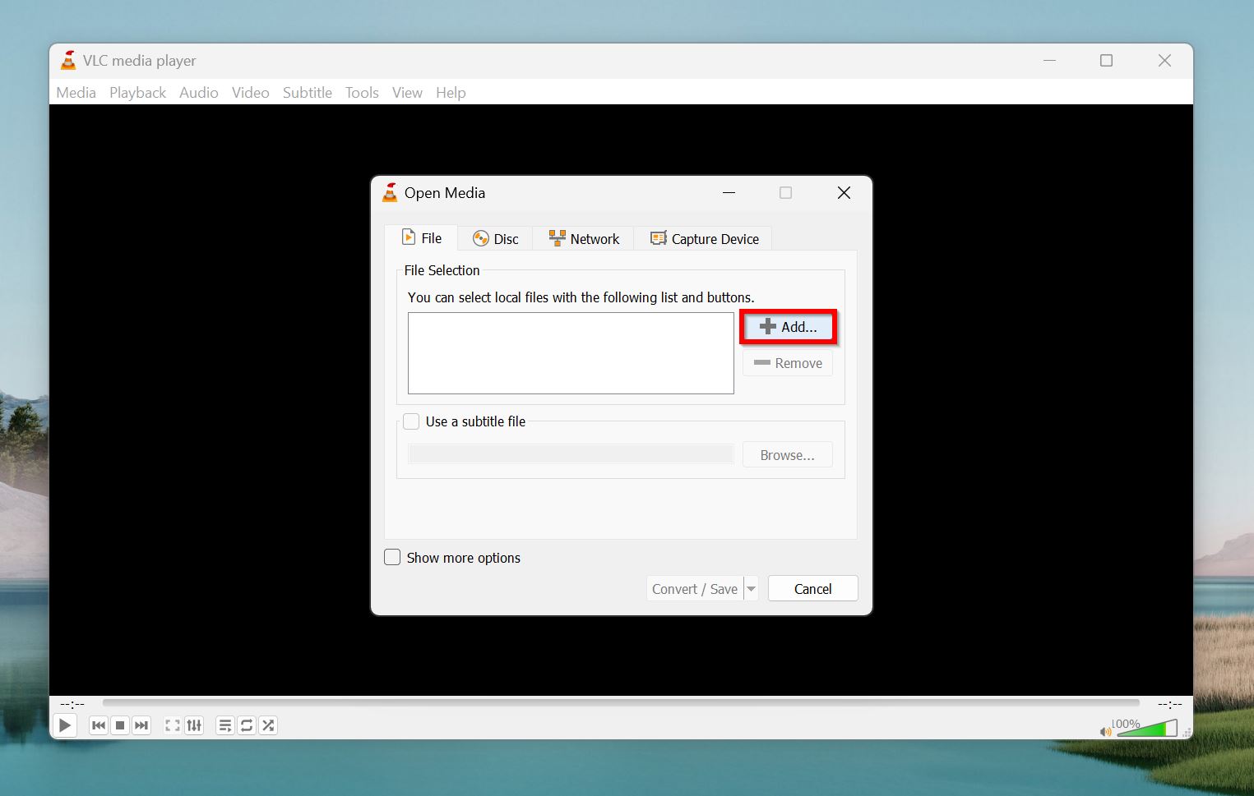Close the VLC media player window
Image resolution: width=1254 pixels, height=796 pixels.
coord(1164,61)
